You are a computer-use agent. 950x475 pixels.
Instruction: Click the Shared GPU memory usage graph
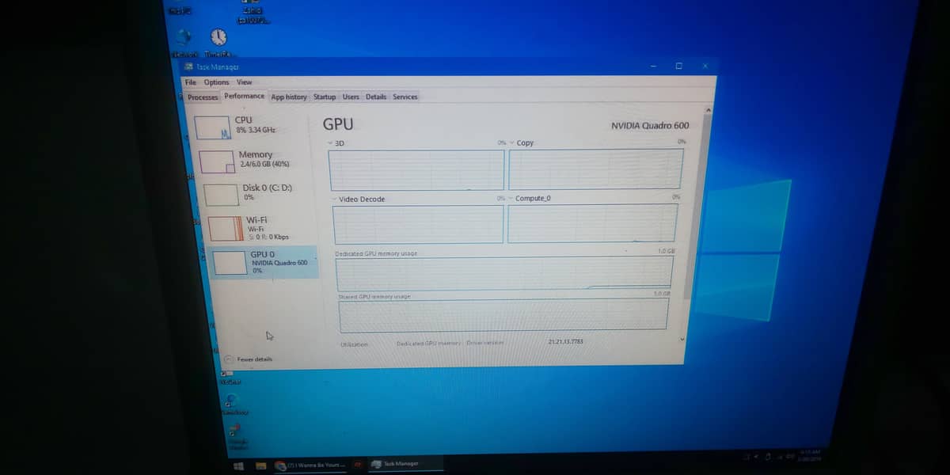click(x=503, y=315)
